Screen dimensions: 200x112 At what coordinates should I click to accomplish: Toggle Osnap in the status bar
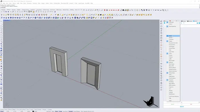point(61,111)
